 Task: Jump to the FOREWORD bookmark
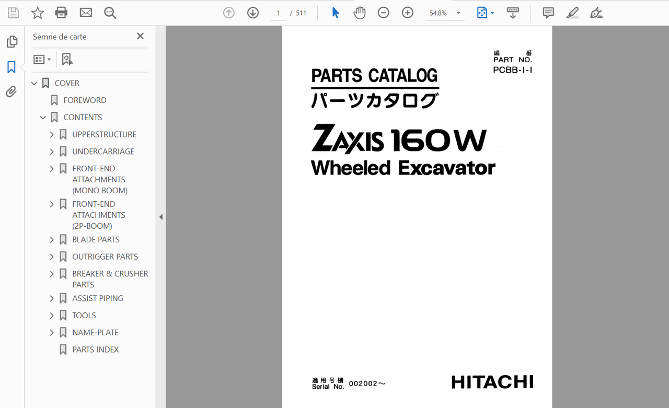[x=85, y=100]
